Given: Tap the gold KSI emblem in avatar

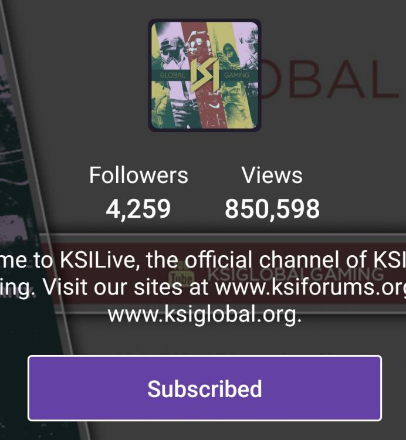Looking at the screenshot, I should 205,75.
